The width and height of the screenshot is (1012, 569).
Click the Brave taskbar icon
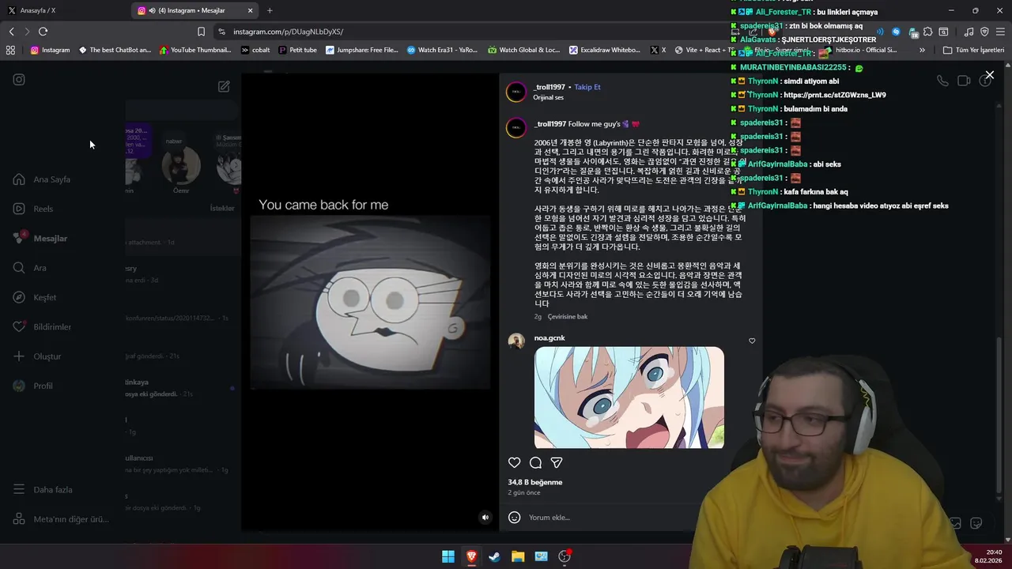click(x=471, y=556)
